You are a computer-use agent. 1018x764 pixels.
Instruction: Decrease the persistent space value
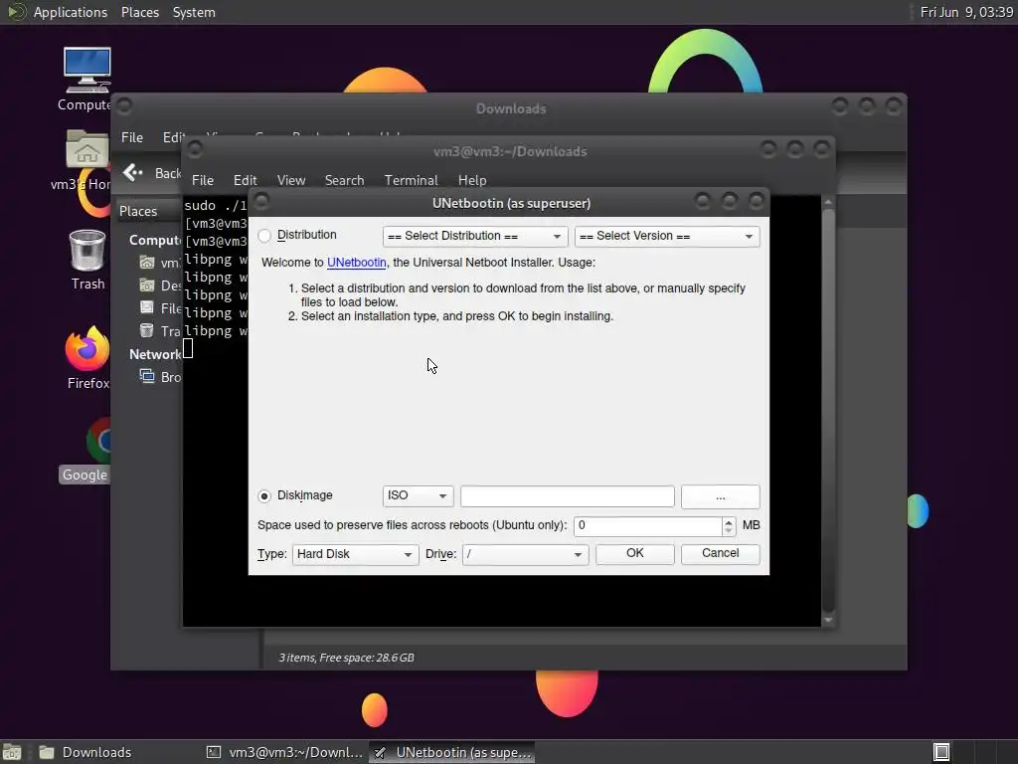[x=729, y=531]
